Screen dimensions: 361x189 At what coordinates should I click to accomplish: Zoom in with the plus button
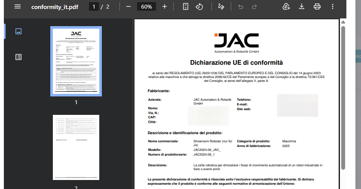(x=164, y=7)
